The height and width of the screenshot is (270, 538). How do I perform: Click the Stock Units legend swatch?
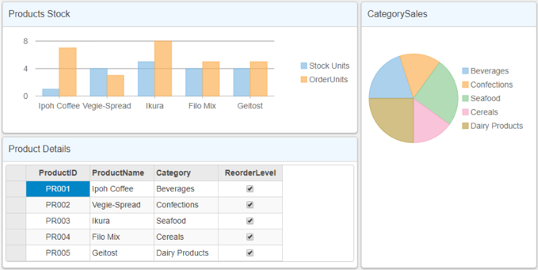point(304,66)
